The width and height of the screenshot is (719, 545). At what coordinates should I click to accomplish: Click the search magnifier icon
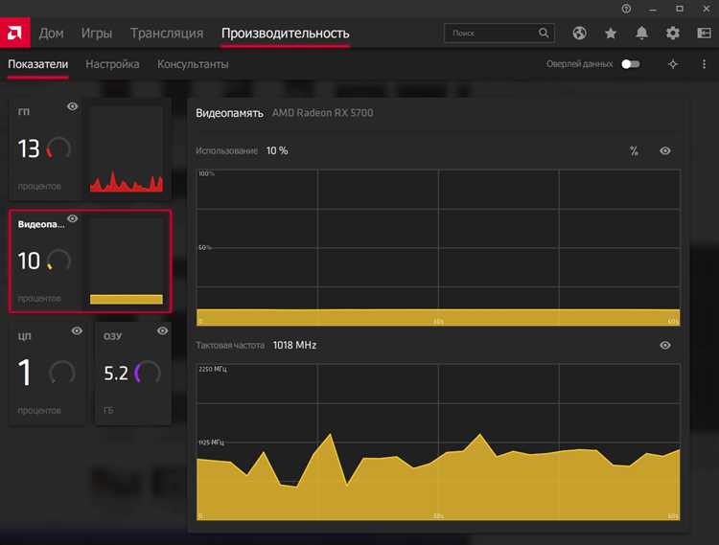coord(544,33)
